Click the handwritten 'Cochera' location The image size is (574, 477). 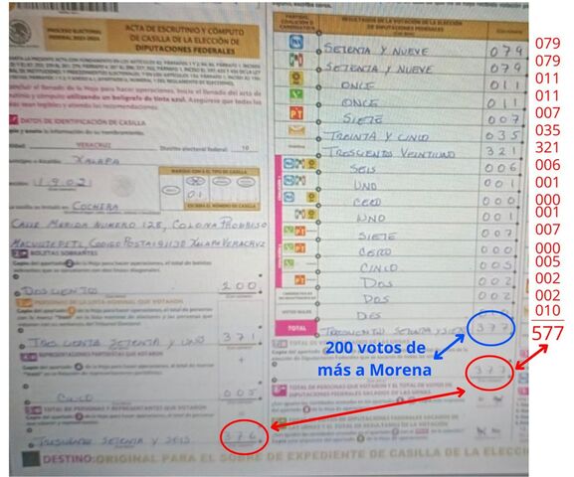(x=96, y=206)
